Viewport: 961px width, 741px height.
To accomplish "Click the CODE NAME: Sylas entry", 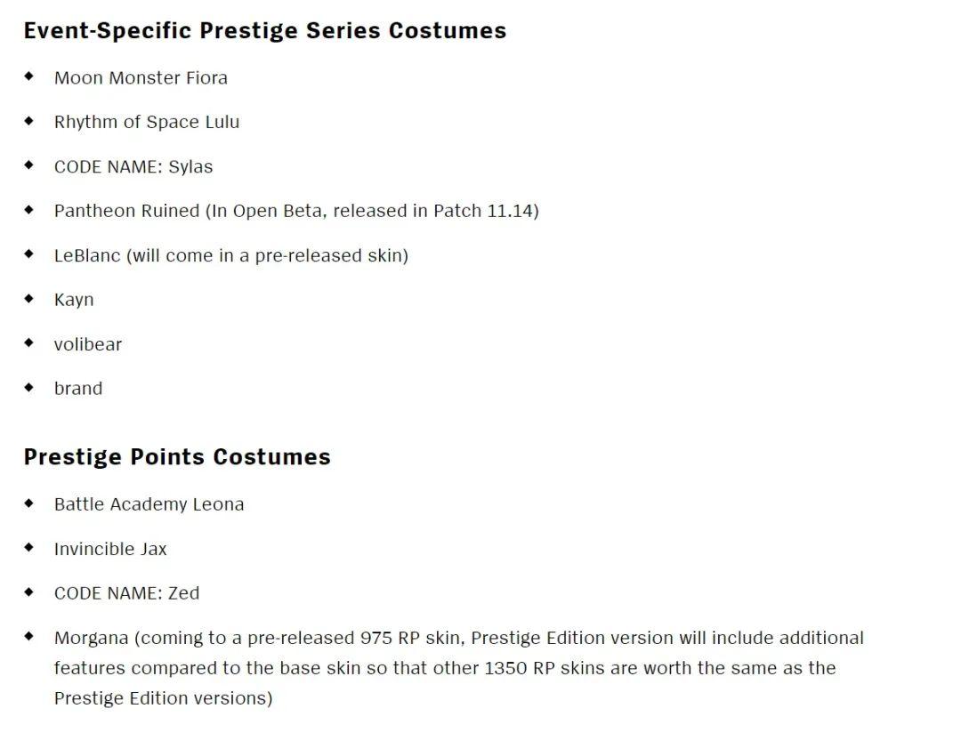I will tap(133, 166).
